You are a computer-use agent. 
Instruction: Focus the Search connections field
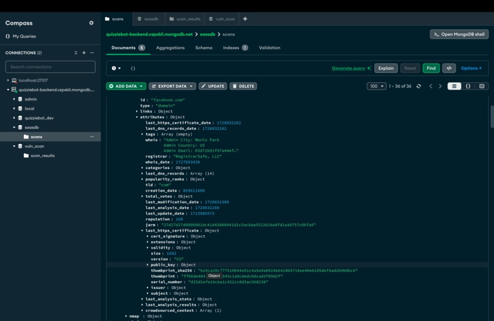(50, 67)
